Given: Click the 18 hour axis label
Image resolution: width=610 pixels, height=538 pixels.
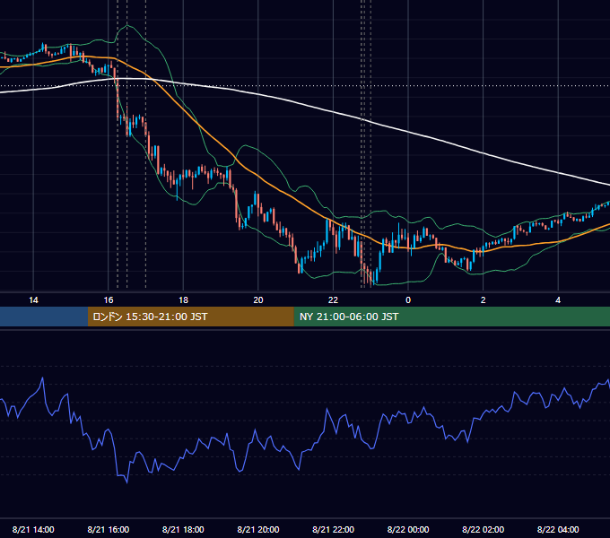Looking at the screenshot, I should [183, 300].
